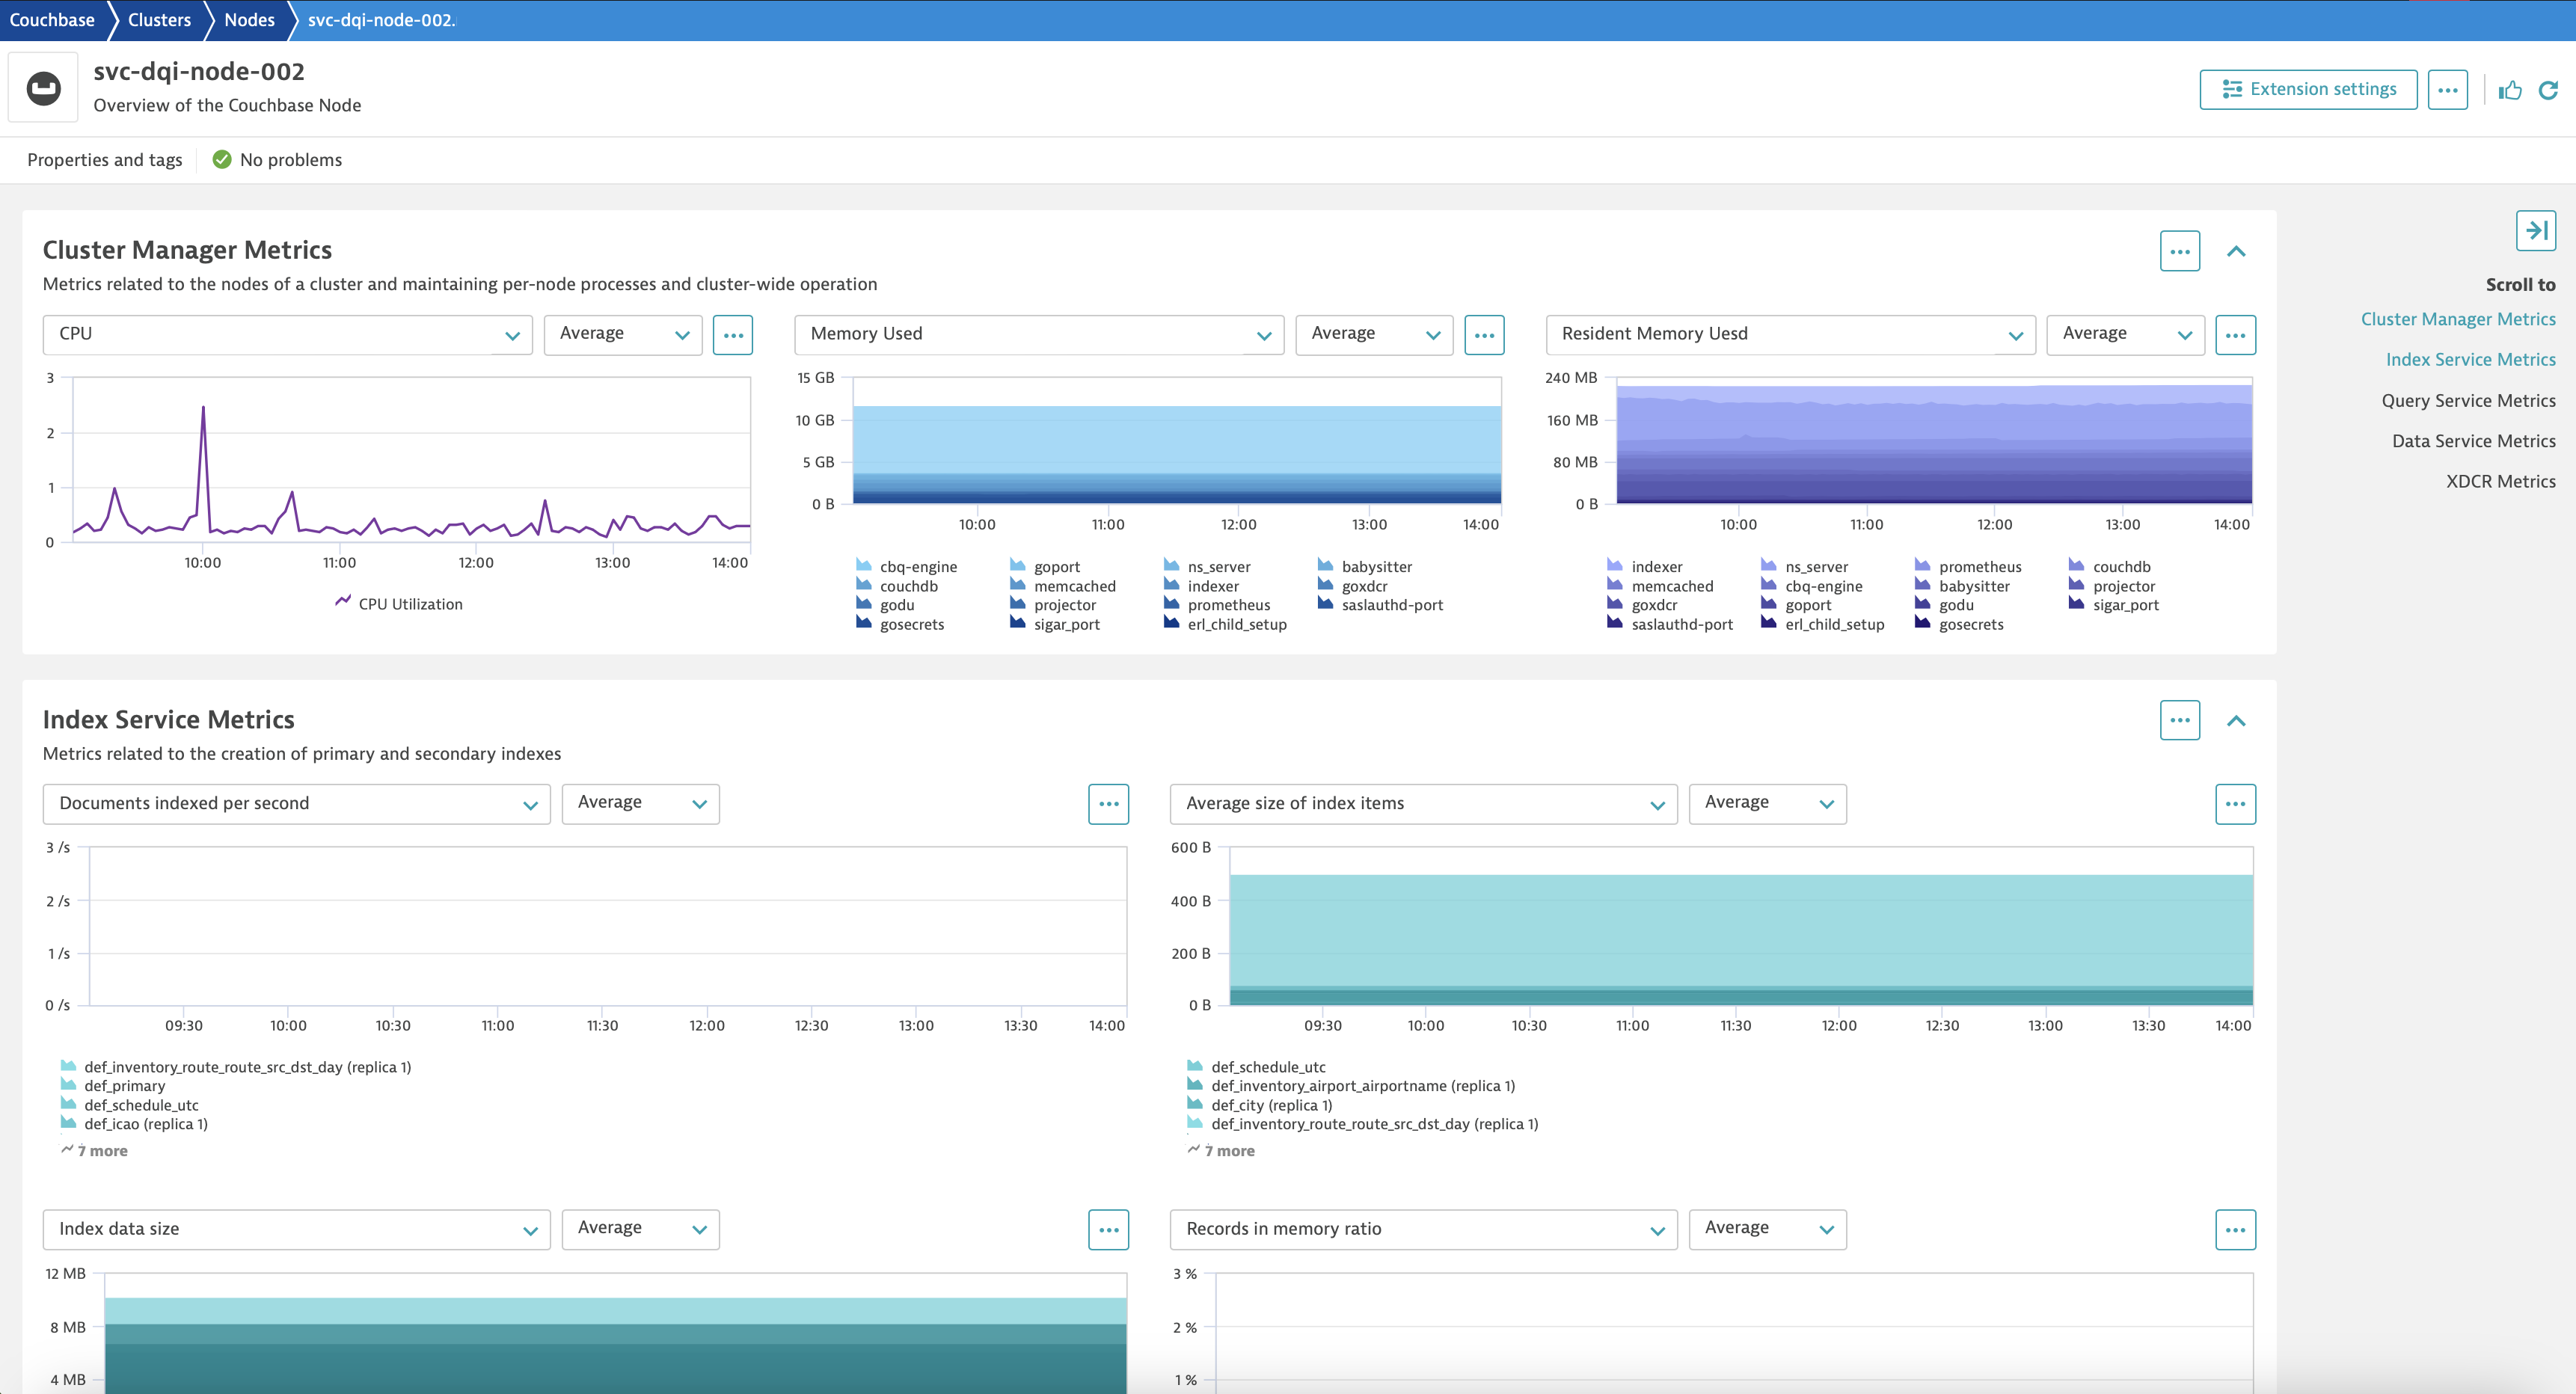Viewport: 2576px width, 1394px height.
Task: Open Documents indexed per second chart options
Action: 1108,804
